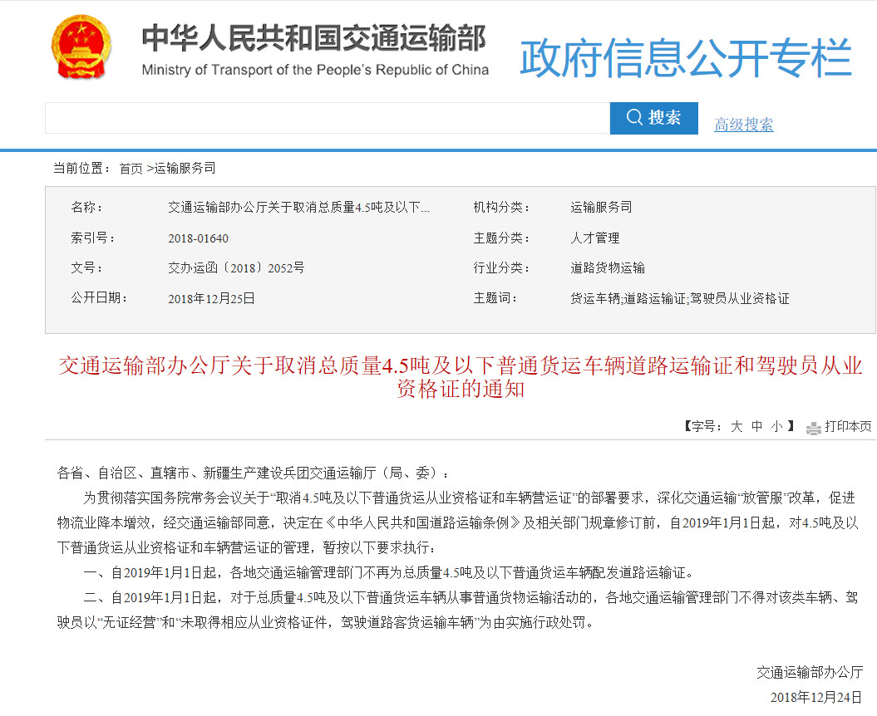Go to 首页 in breadcrumb
Screen dimensions: 877x716
[131, 169]
